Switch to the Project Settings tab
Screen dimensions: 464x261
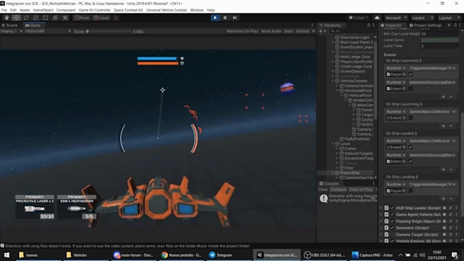pos(425,25)
